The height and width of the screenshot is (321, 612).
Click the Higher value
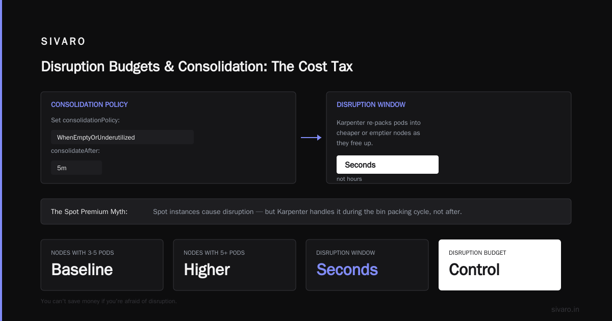click(x=207, y=270)
